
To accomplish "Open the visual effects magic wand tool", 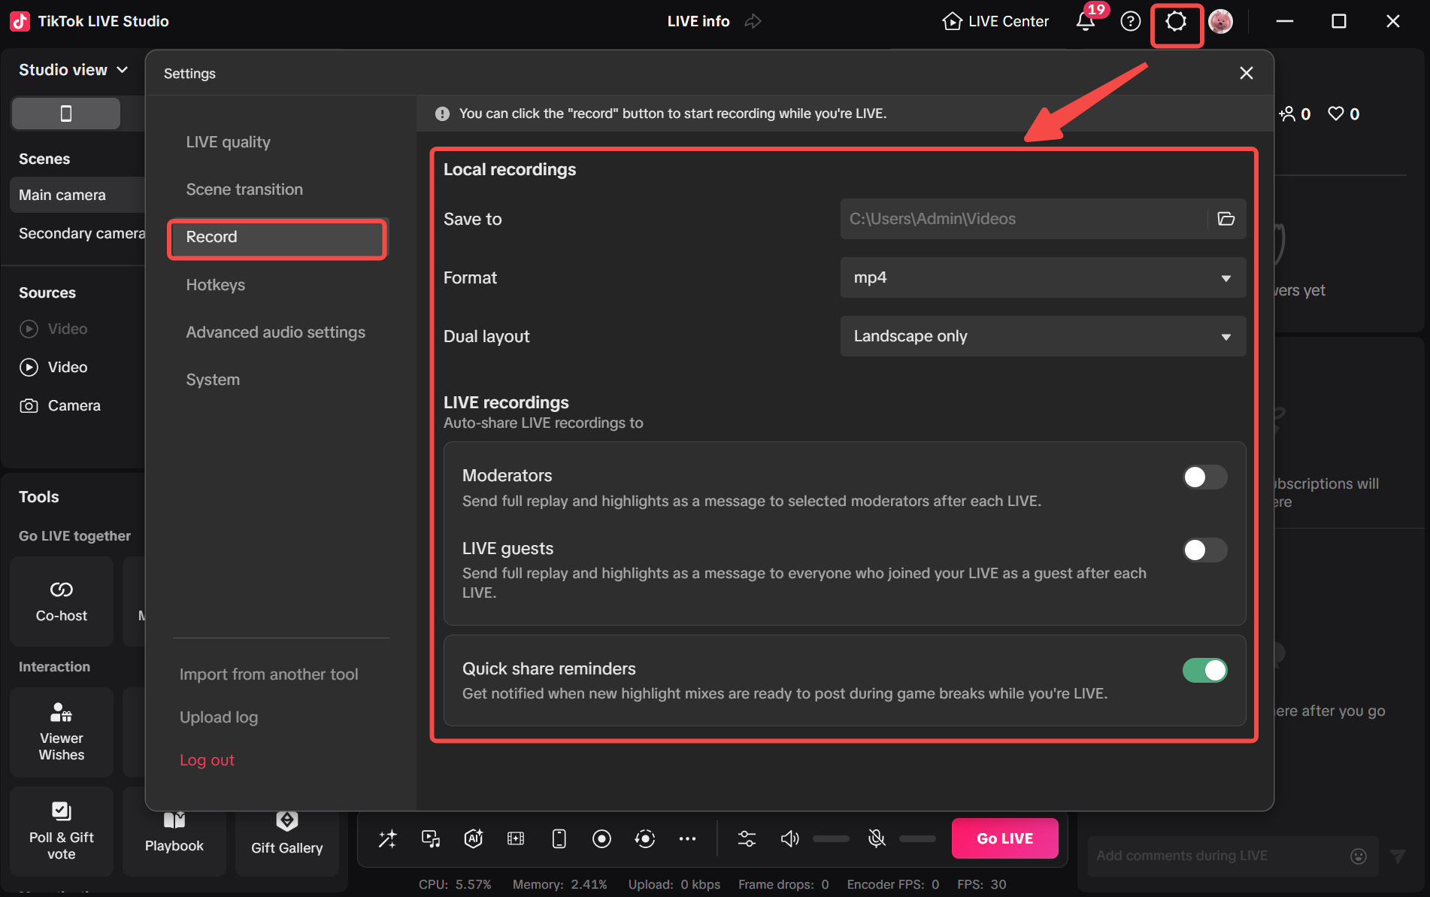I will [x=388, y=838].
